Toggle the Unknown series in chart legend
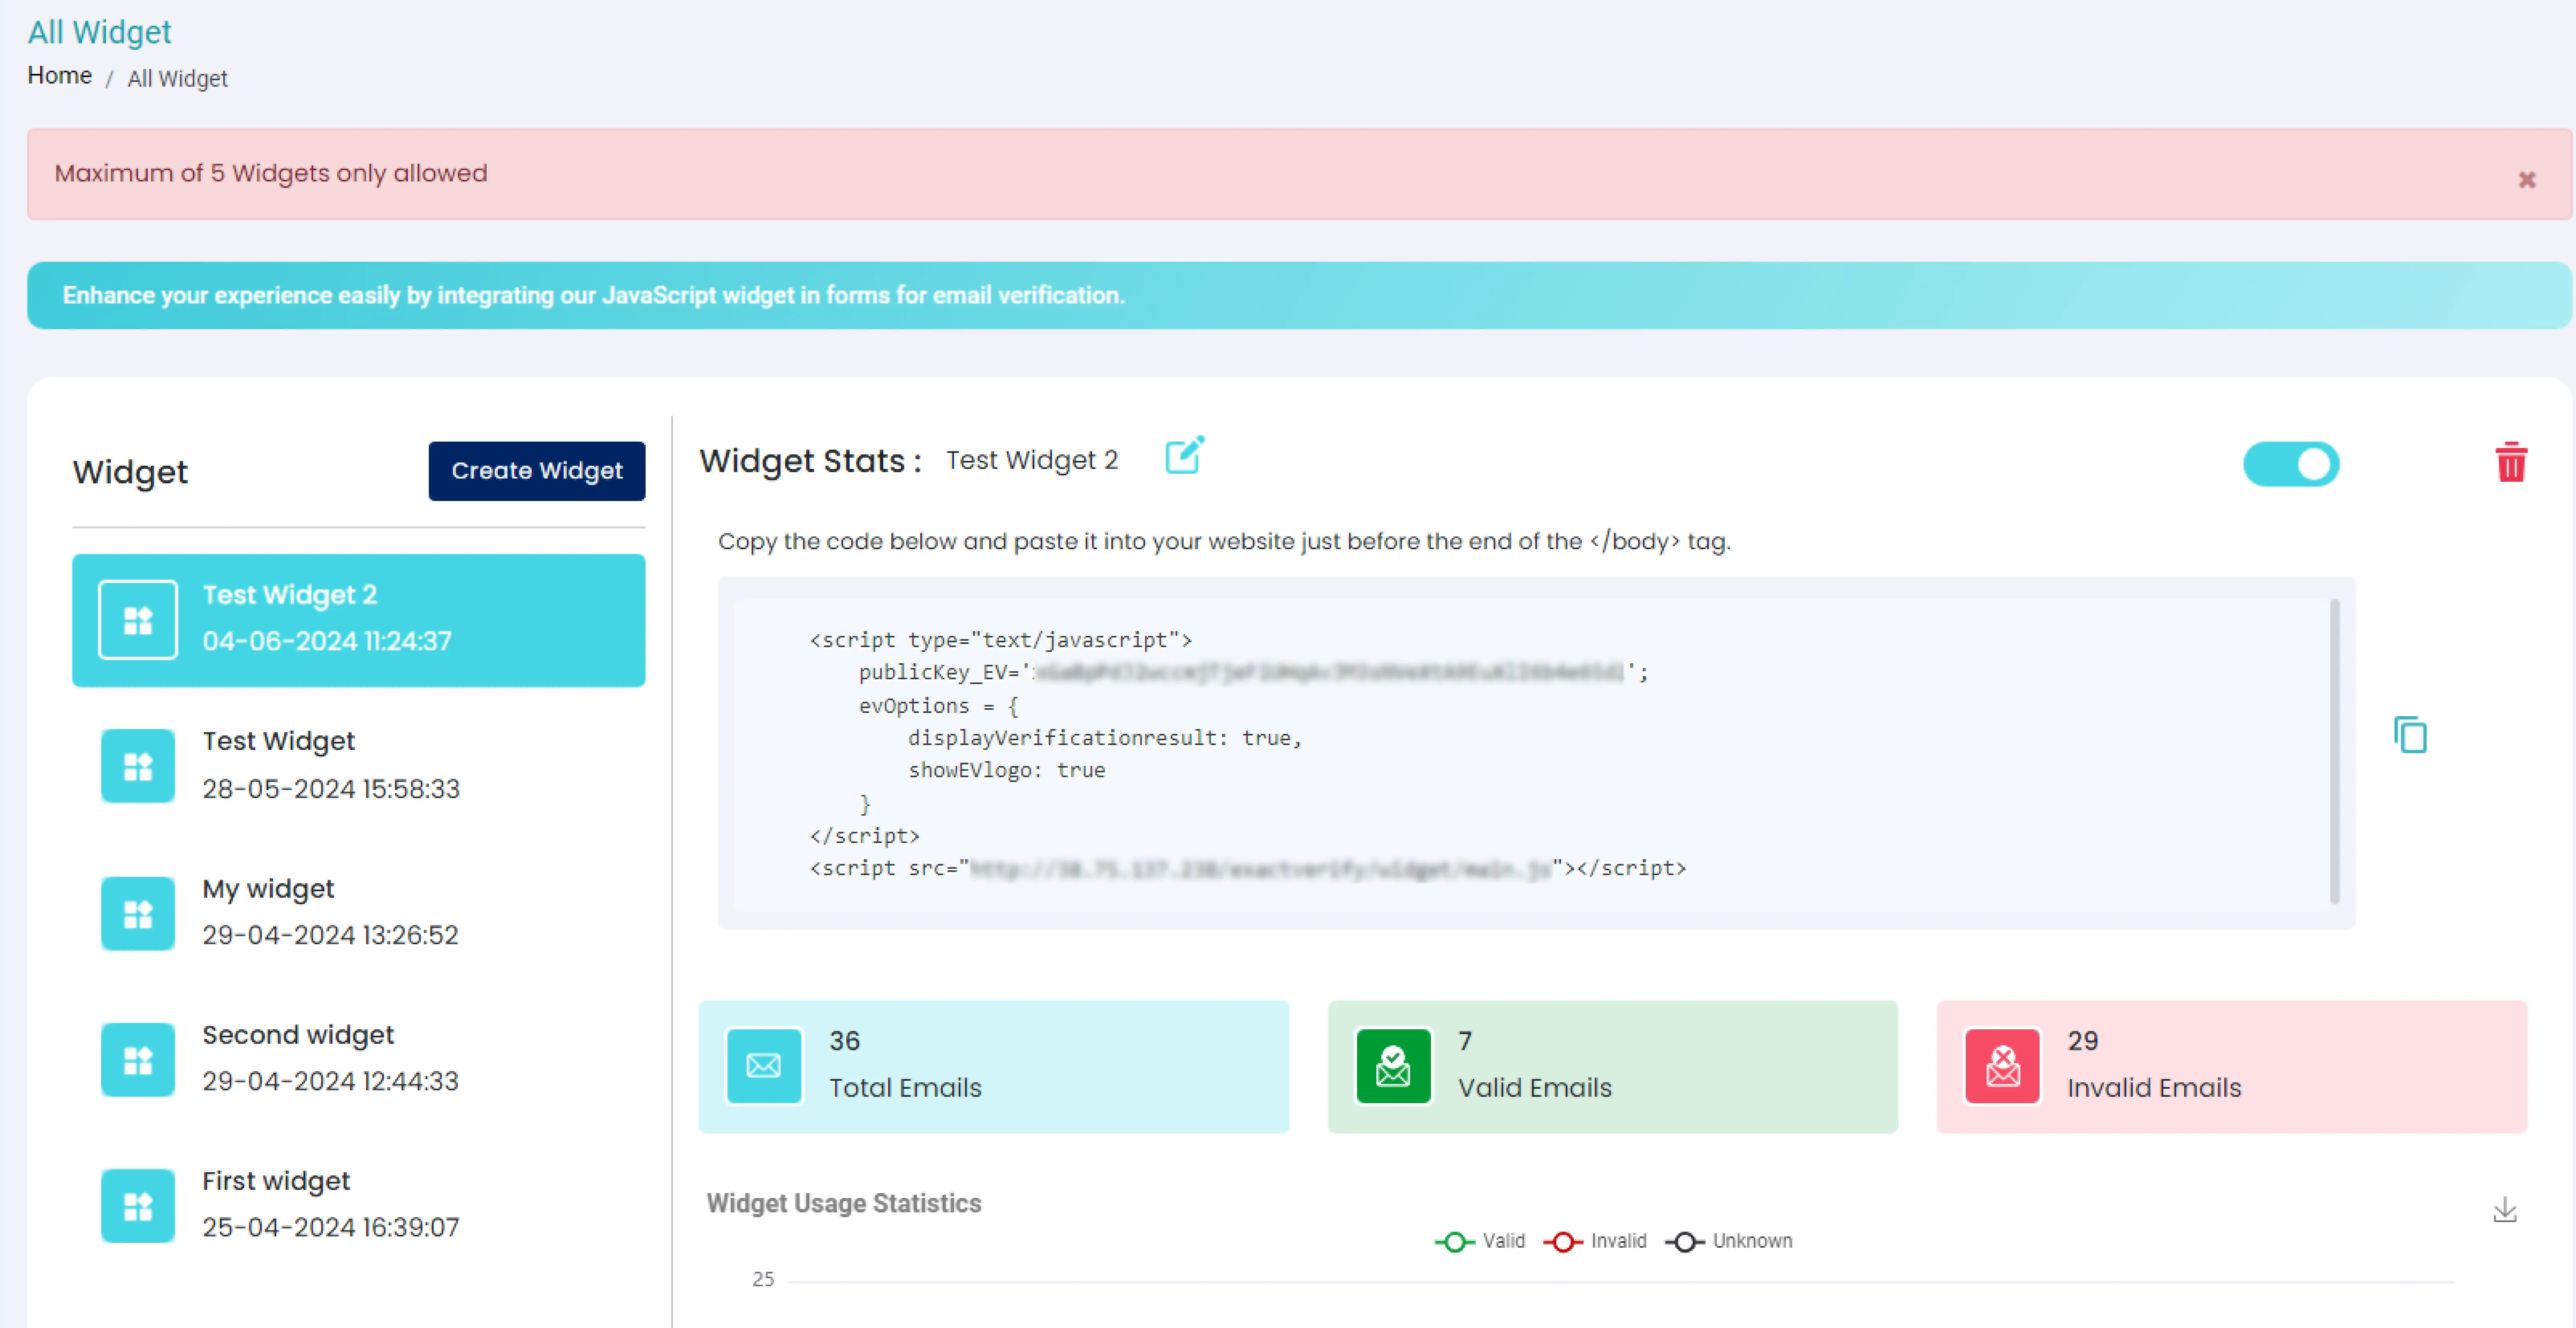This screenshot has height=1328, width=2576. [x=1728, y=1241]
